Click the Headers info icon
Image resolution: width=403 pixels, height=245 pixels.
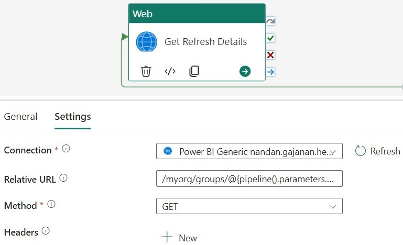tap(46, 231)
